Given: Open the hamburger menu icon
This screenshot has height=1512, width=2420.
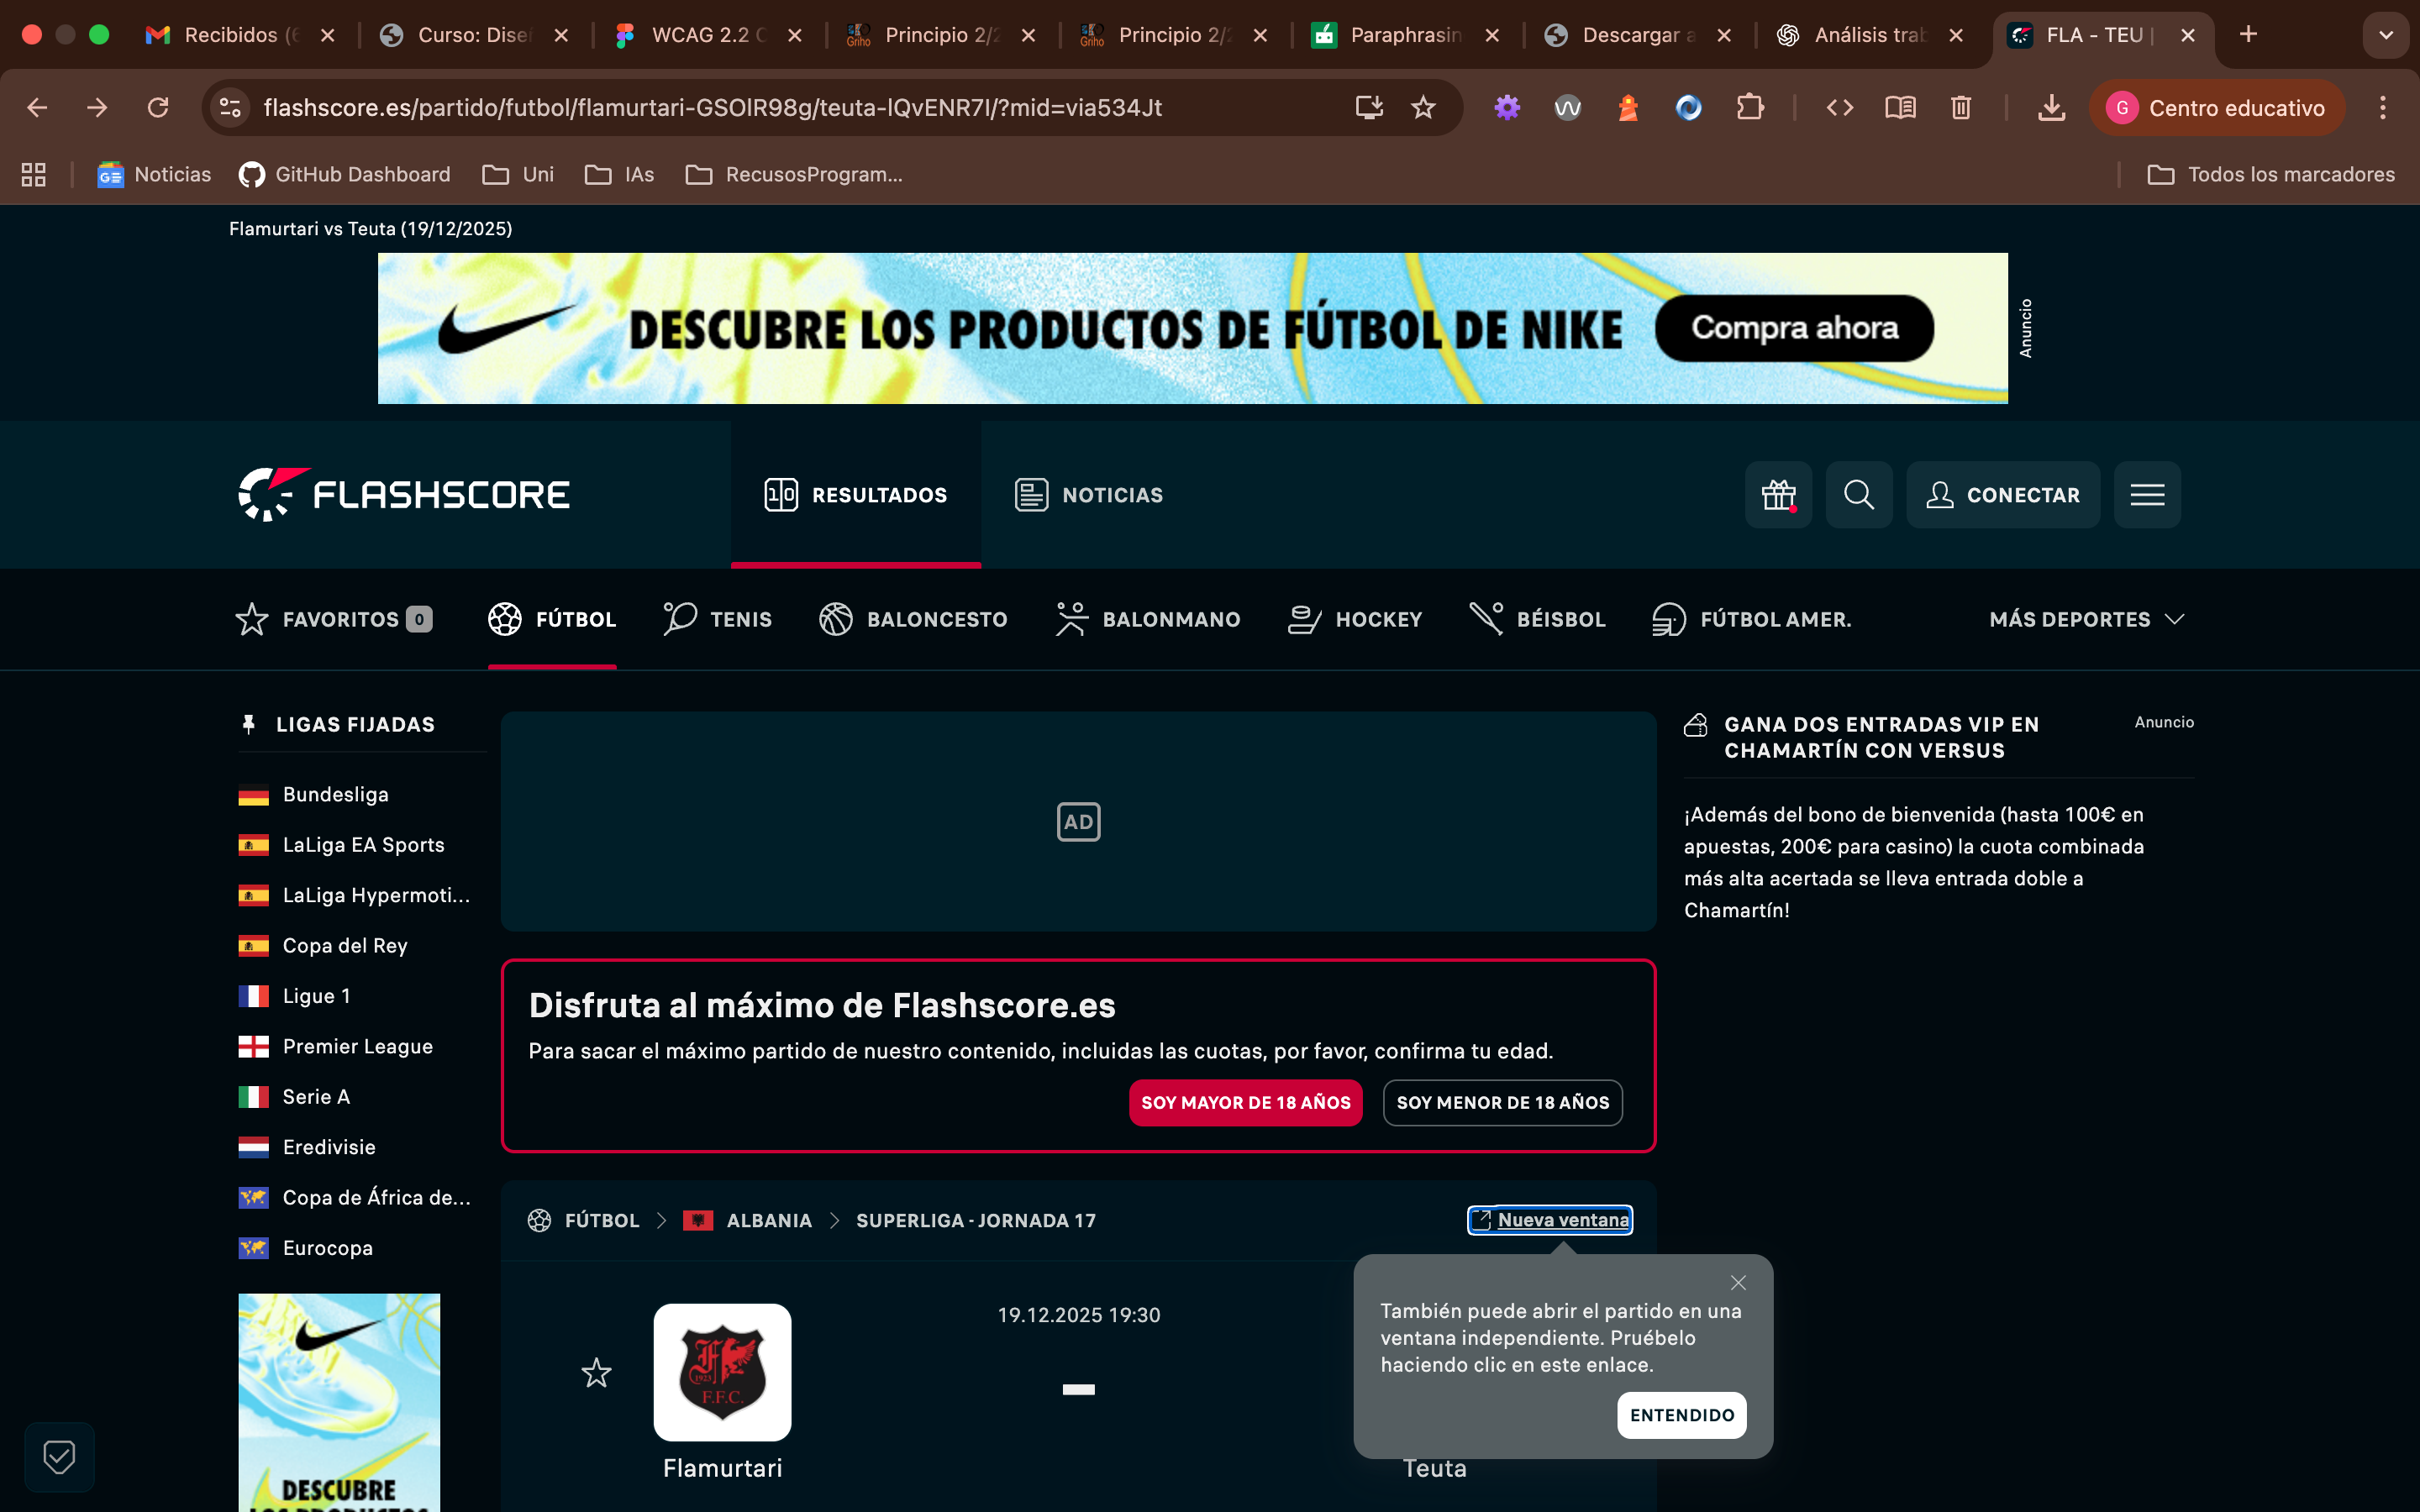Looking at the screenshot, I should [2147, 494].
